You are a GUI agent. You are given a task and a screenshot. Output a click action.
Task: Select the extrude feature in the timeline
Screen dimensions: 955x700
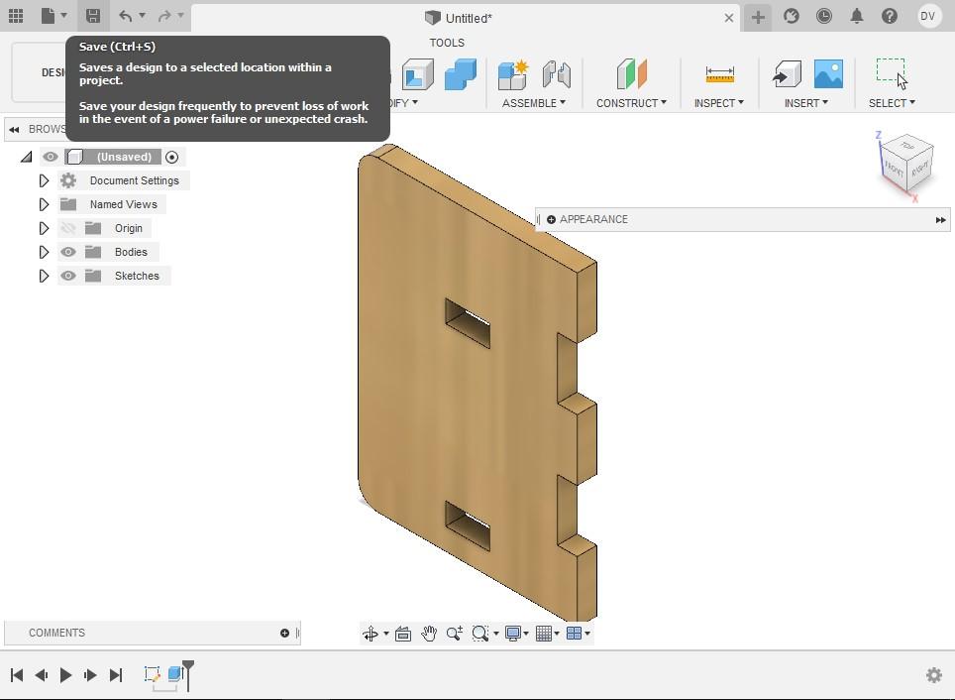175,674
